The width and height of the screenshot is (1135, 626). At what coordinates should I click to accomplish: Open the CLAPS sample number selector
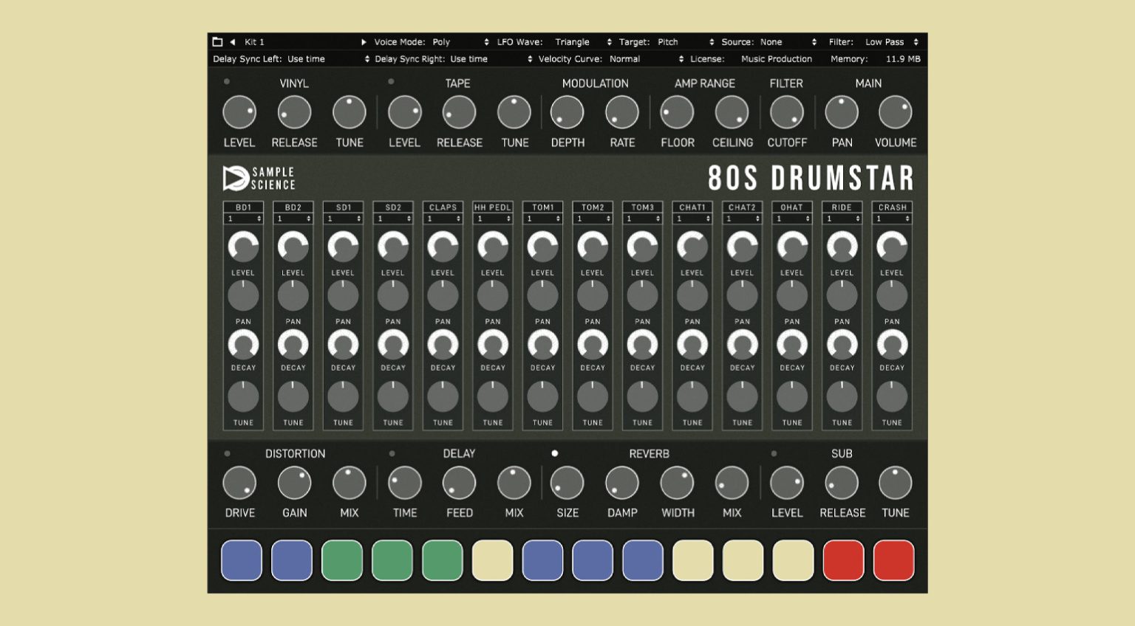tap(442, 219)
